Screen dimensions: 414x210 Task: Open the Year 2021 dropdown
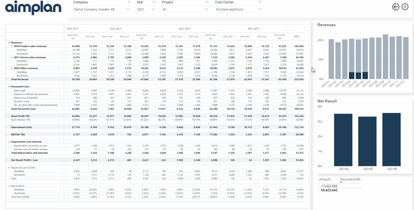(146, 9)
